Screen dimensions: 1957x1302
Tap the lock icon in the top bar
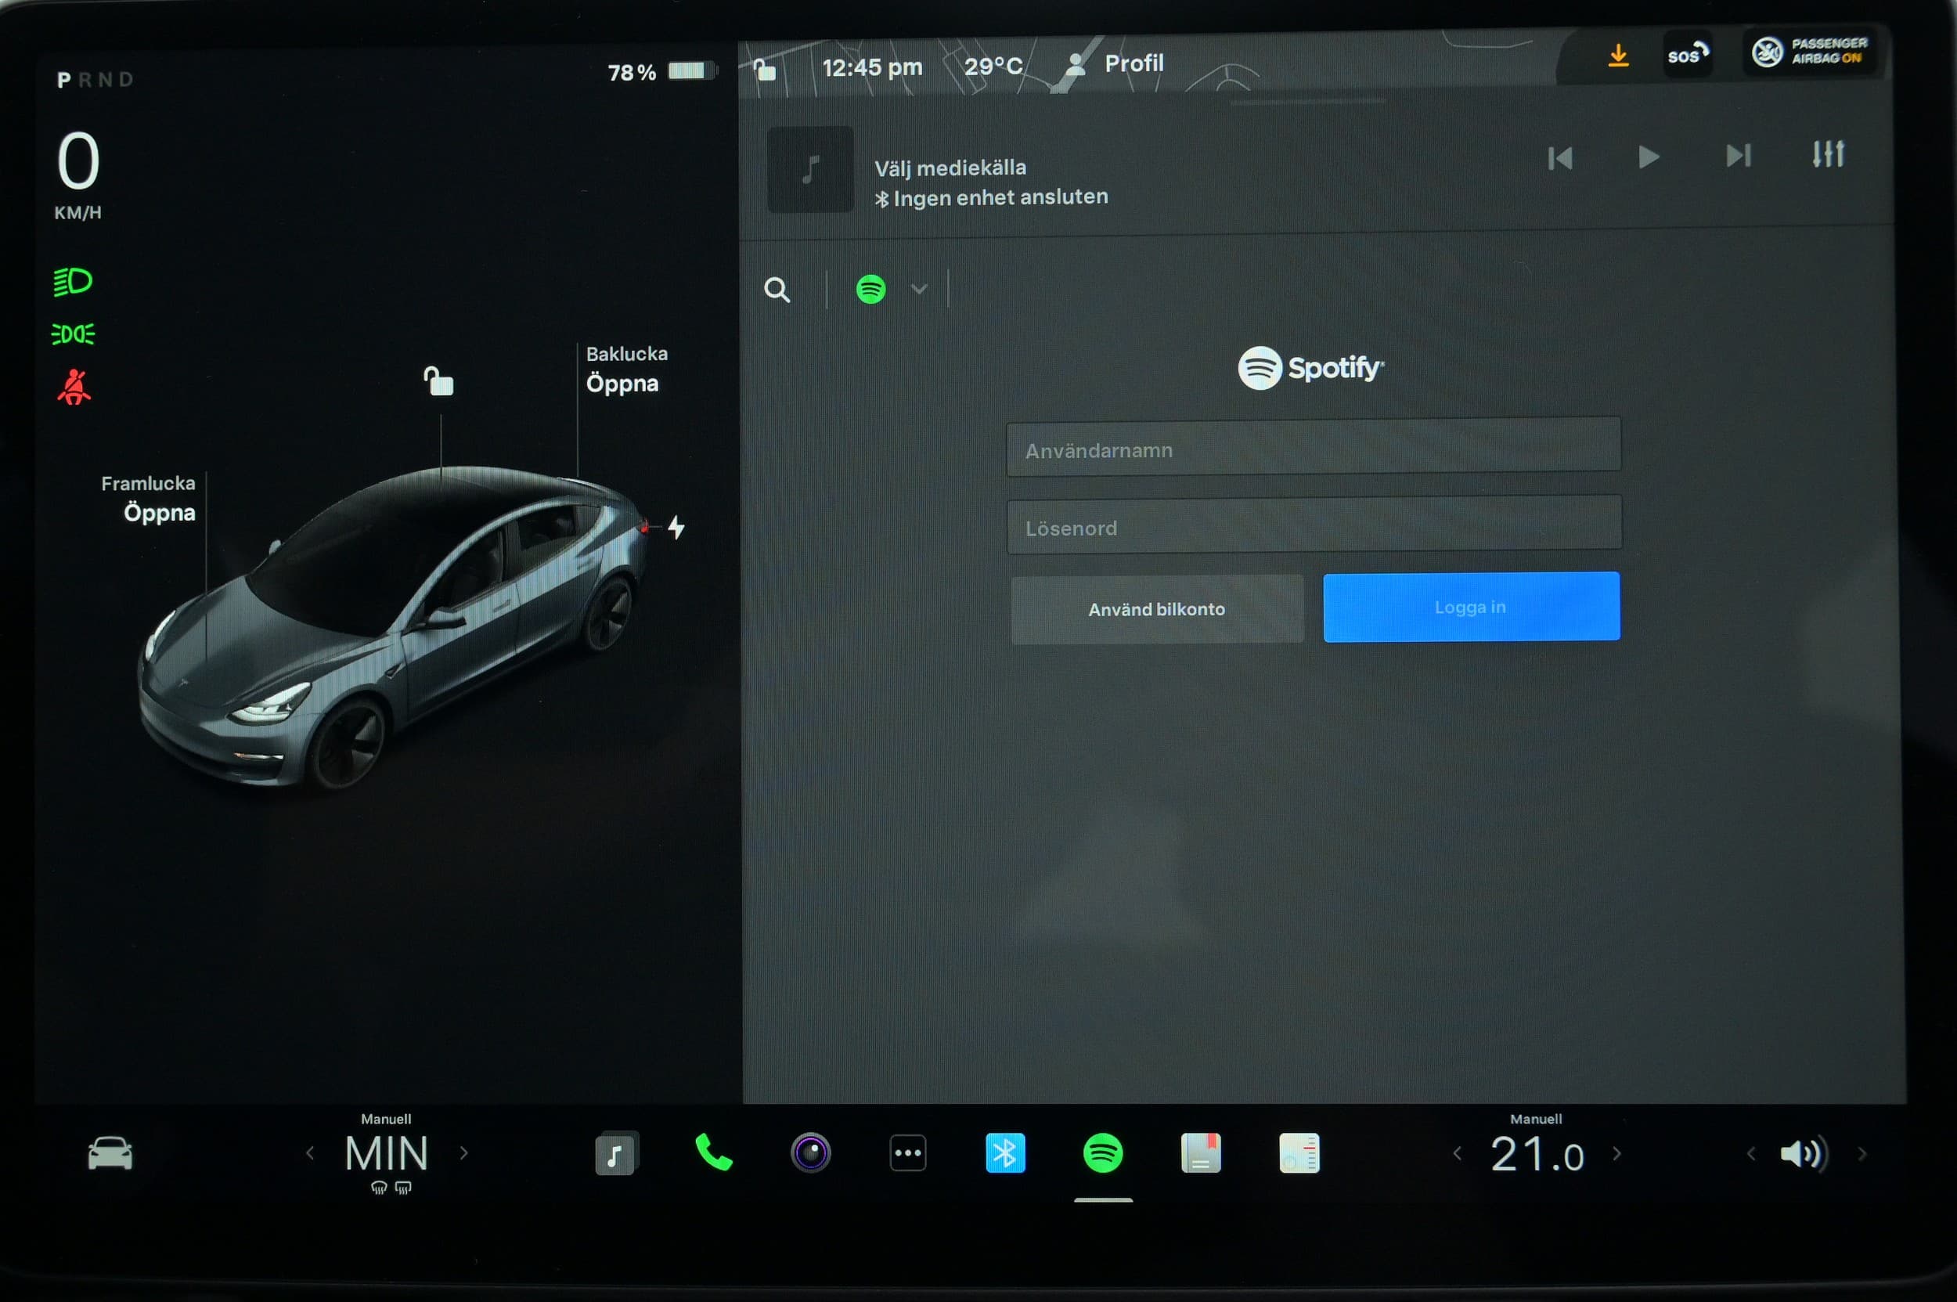pos(764,70)
